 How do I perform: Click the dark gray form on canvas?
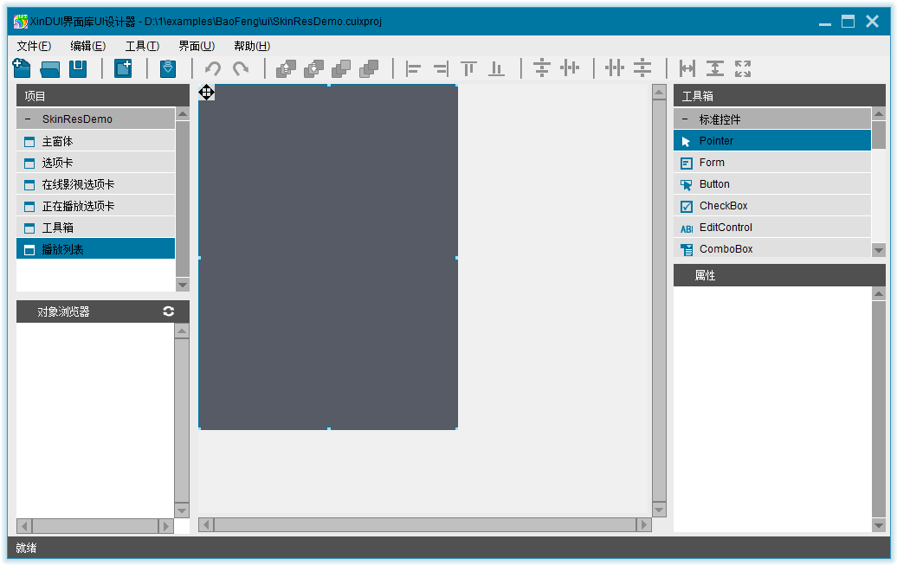(328, 257)
